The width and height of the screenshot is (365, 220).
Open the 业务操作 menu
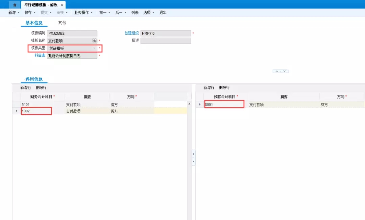click(83, 12)
